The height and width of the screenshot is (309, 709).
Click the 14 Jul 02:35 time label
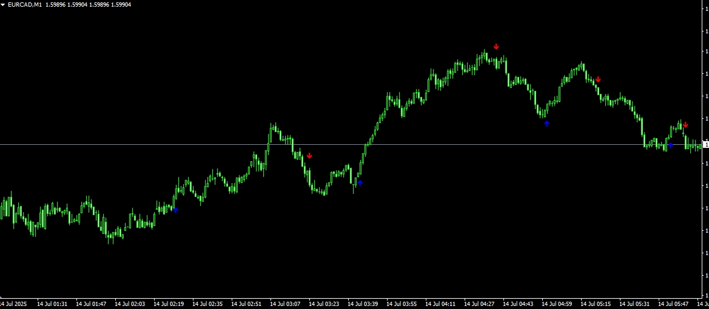click(x=207, y=304)
